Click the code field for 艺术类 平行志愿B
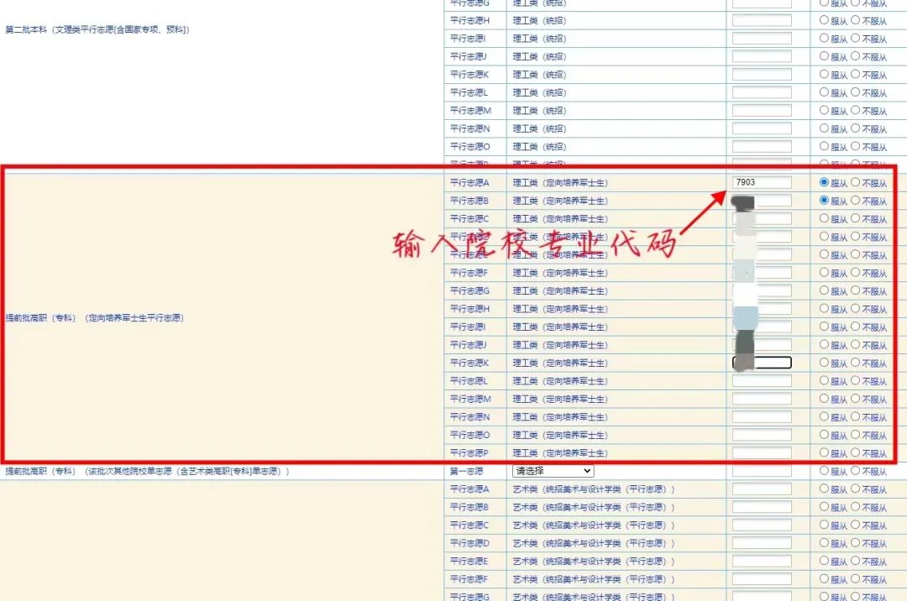The width and height of the screenshot is (907, 601). pos(762,507)
